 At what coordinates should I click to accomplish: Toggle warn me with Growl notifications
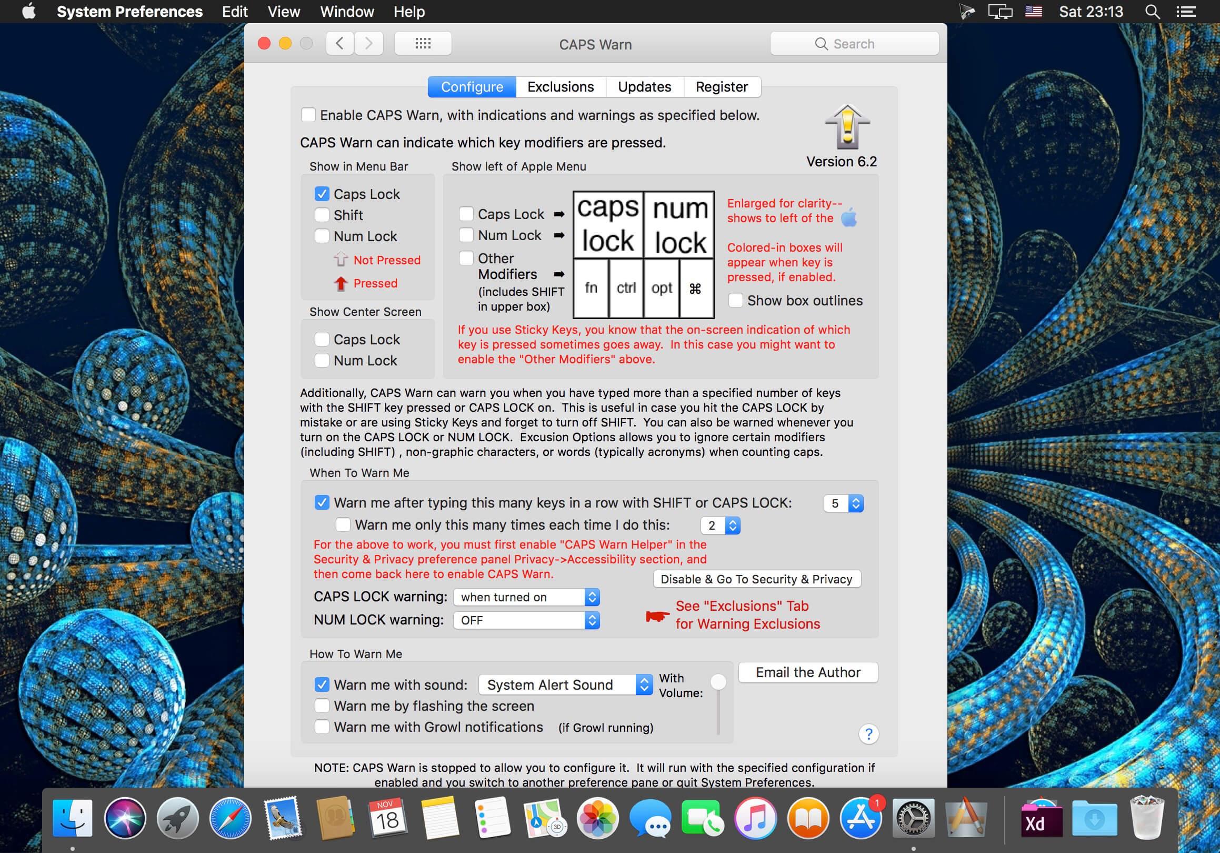coord(322,727)
